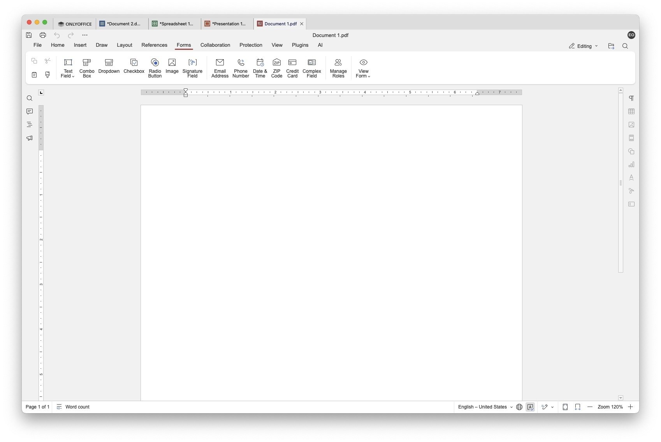Switch to the Spreadsheet 1 document tab
Viewport: 661px width, 442px height.
pos(175,24)
